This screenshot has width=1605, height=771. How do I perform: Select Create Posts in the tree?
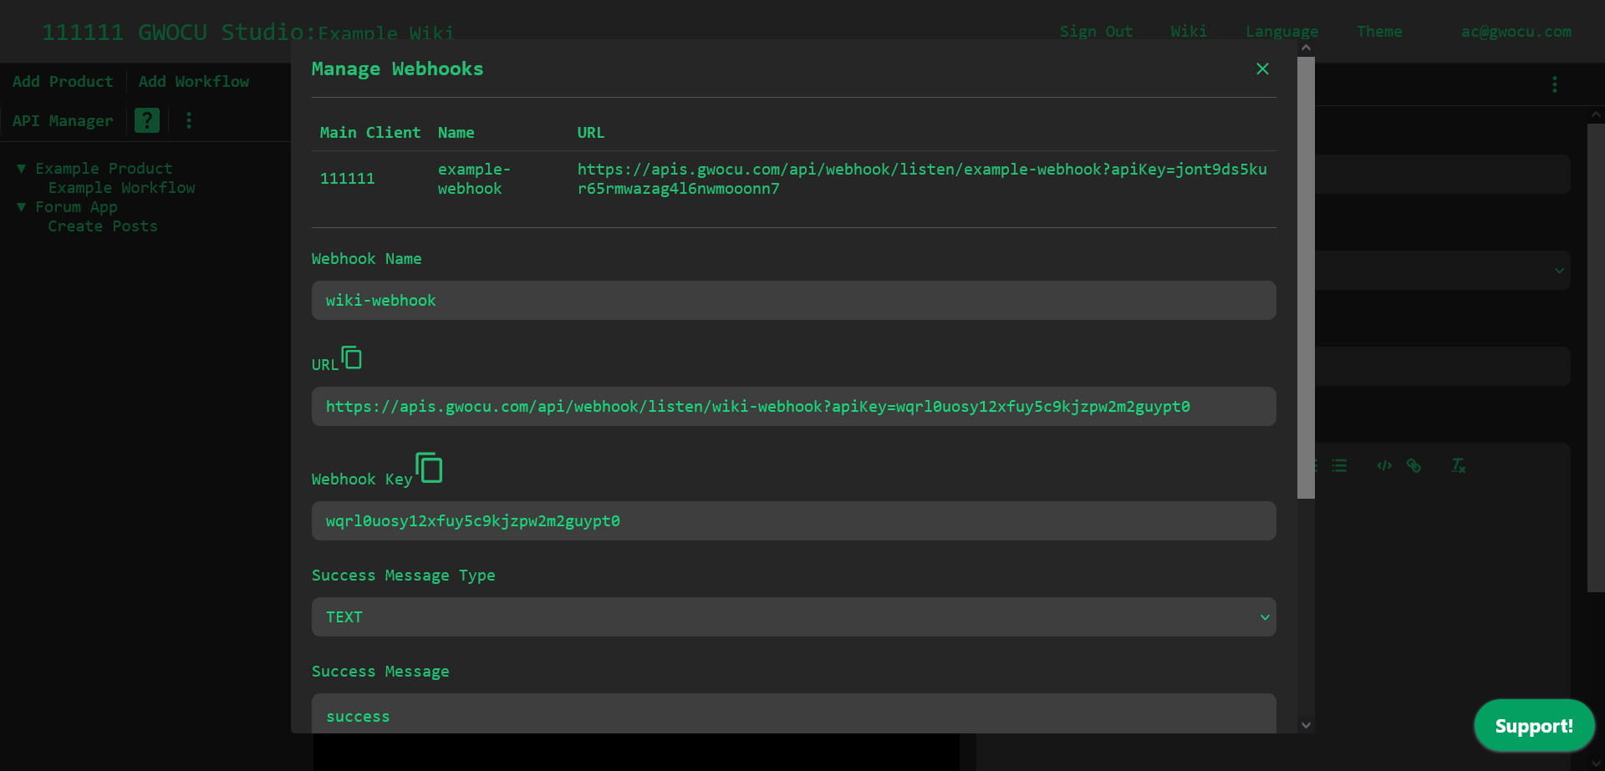tap(103, 226)
